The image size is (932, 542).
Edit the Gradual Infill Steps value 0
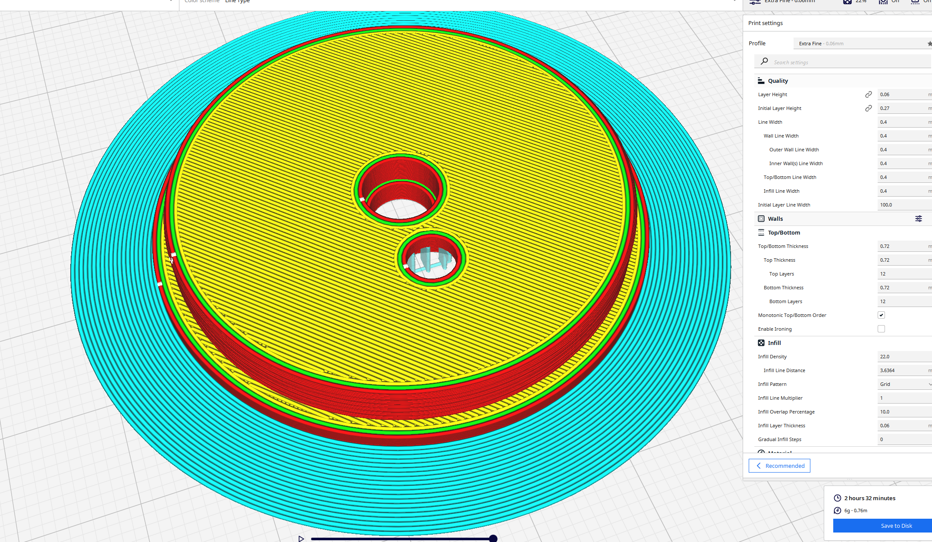click(905, 439)
